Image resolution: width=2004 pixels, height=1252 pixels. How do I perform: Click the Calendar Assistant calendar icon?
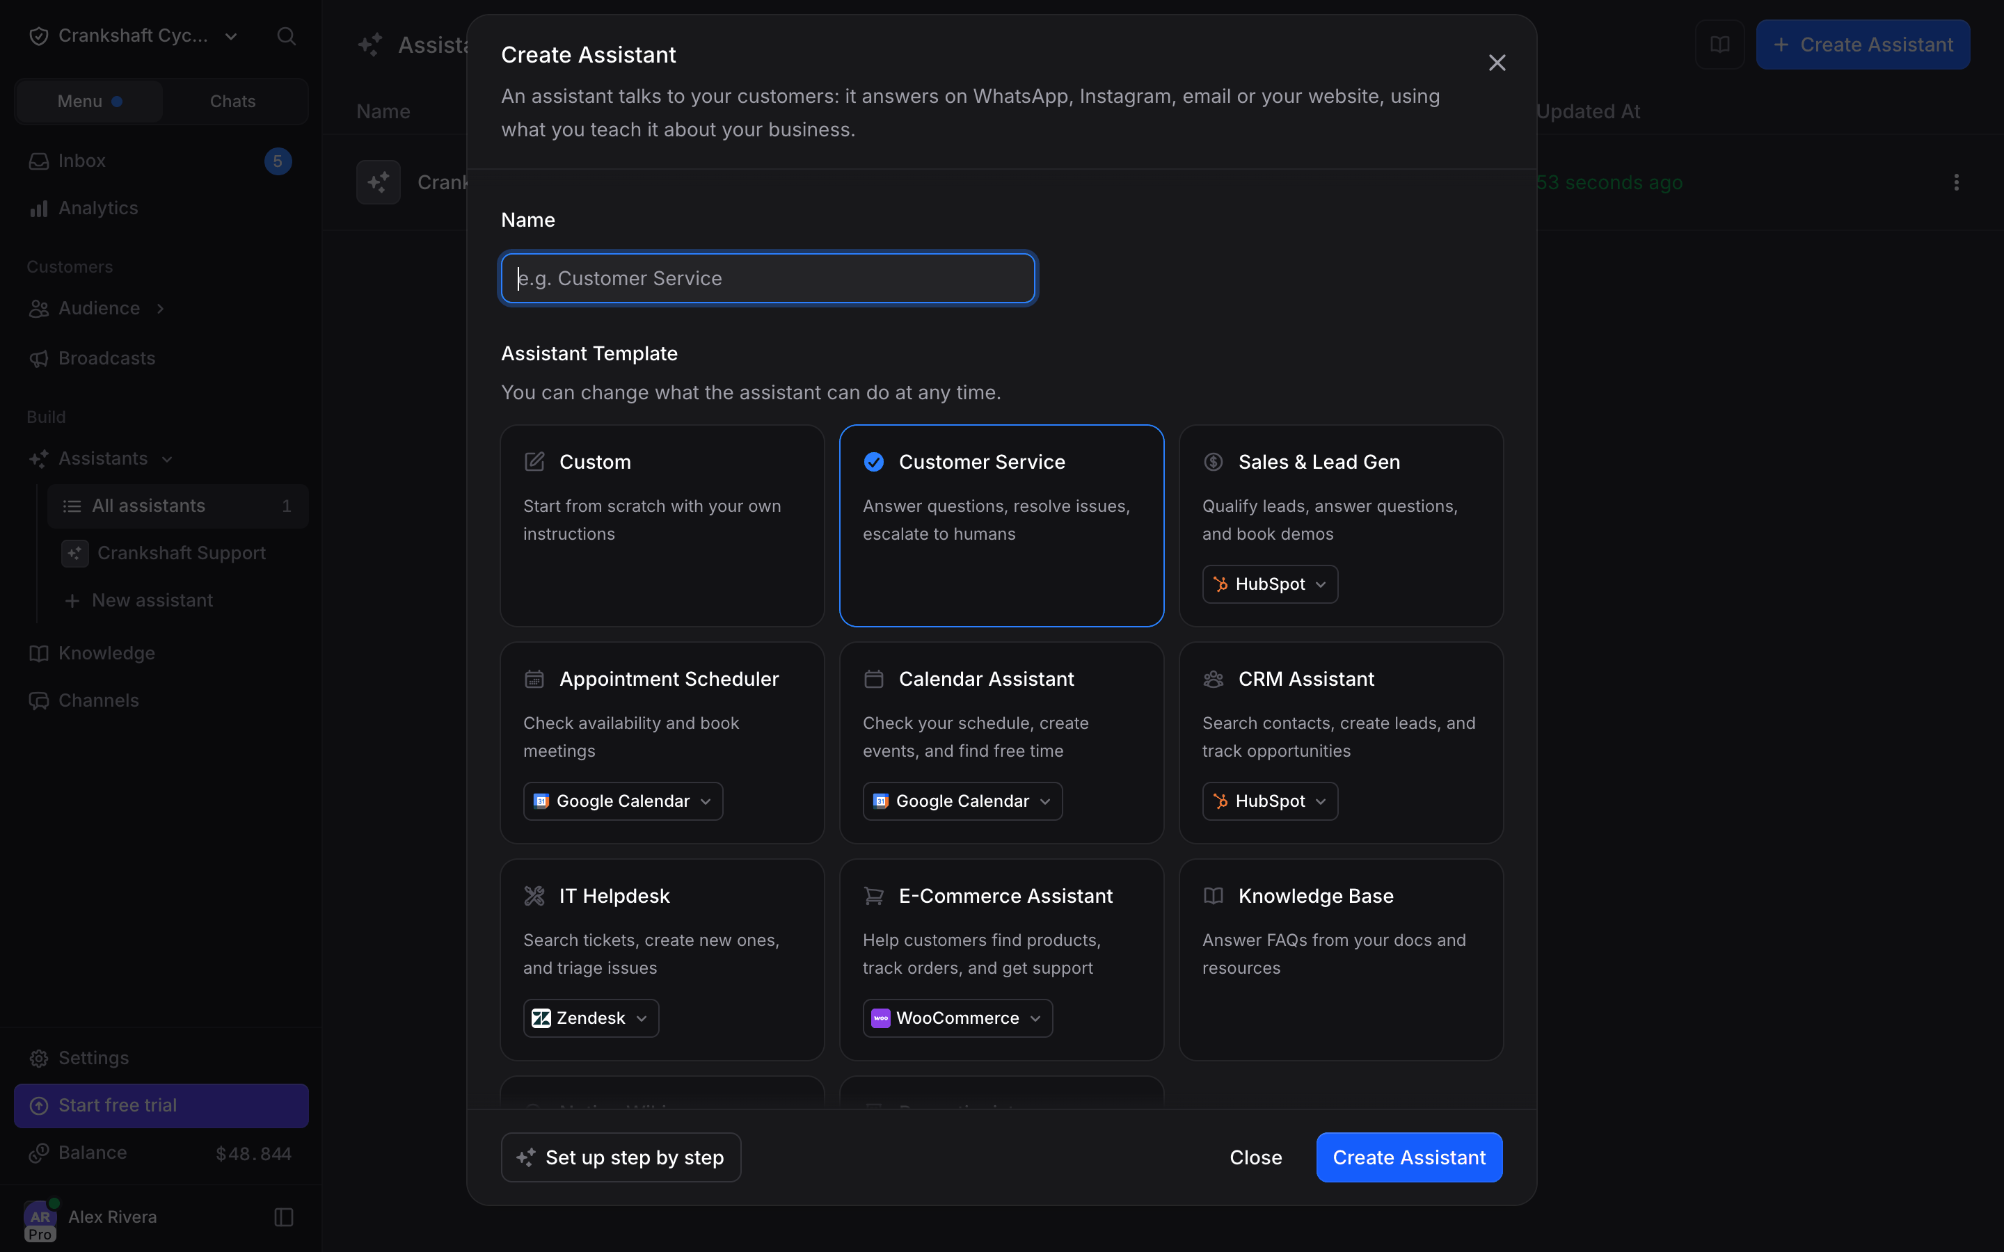(x=874, y=679)
